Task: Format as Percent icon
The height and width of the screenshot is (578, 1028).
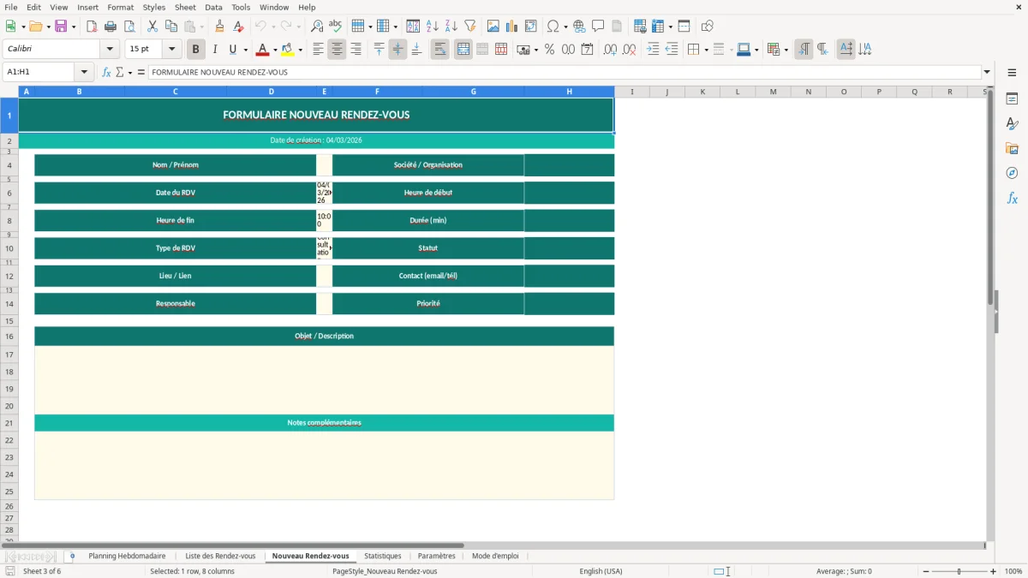Action: tap(549, 50)
